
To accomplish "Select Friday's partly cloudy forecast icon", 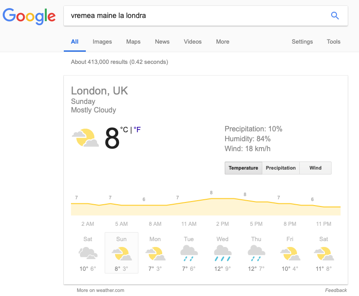I will click(290, 254).
